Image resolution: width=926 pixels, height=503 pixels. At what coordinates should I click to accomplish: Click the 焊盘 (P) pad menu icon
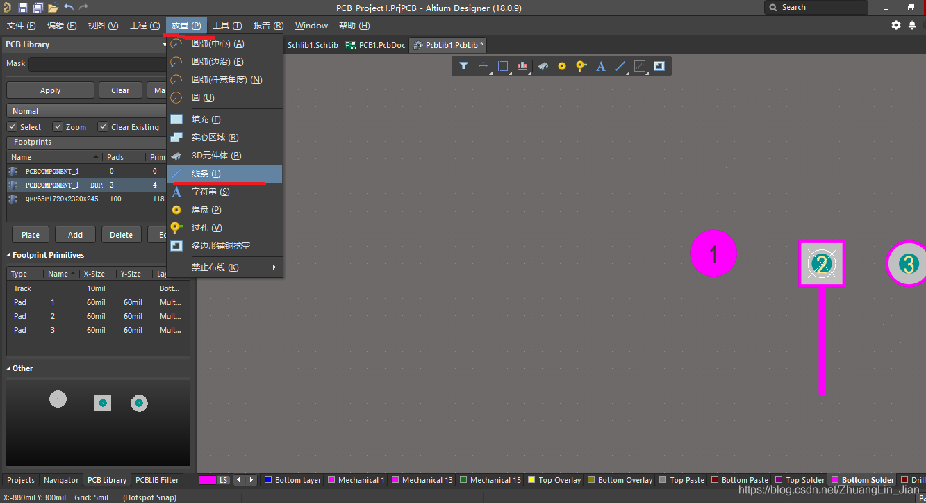[x=176, y=210]
